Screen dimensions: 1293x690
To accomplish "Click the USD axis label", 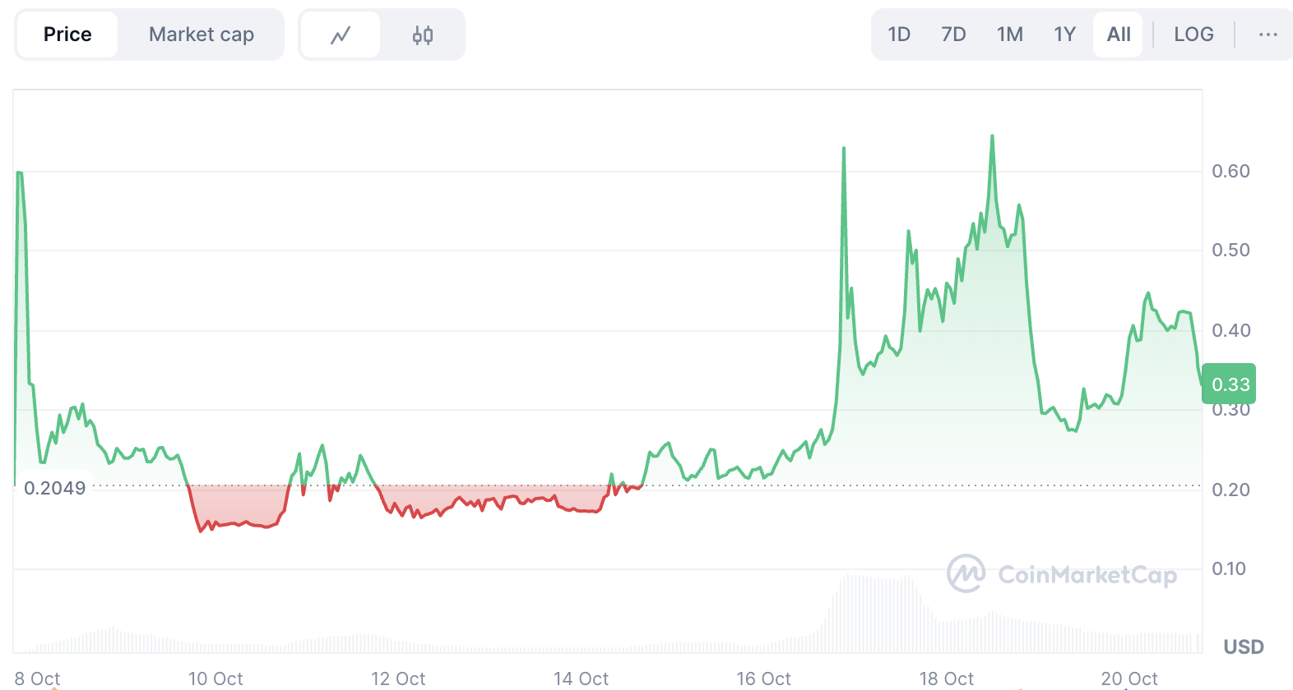I will (x=1244, y=647).
